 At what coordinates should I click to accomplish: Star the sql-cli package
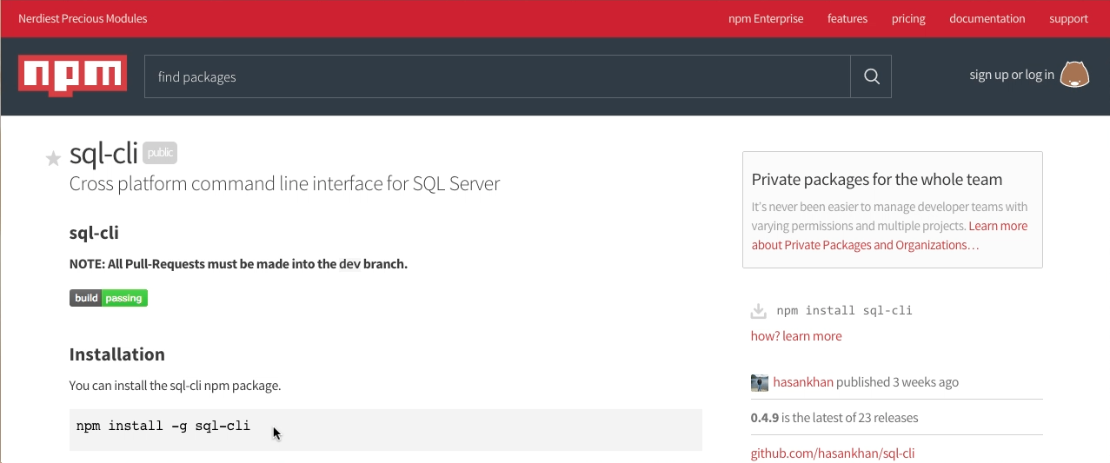[x=53, y=157]
